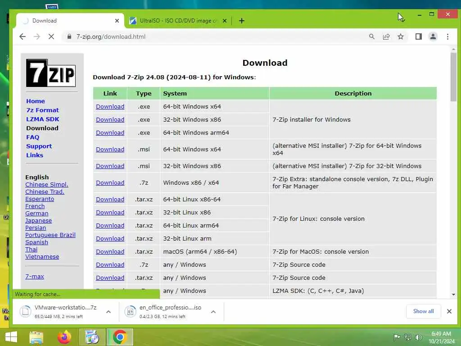Close the downloads bar
Viewport: 461px width, 346px height.
(449, 311)
